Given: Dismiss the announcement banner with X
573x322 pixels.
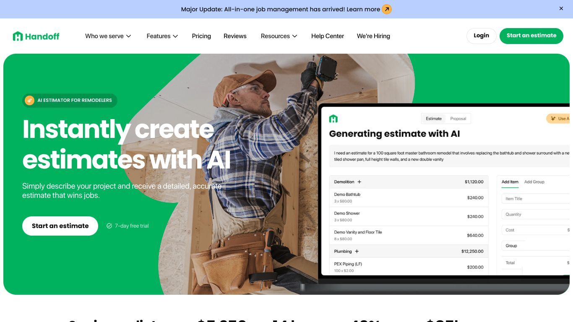Looking at the screenshot, I should [561, 8].
